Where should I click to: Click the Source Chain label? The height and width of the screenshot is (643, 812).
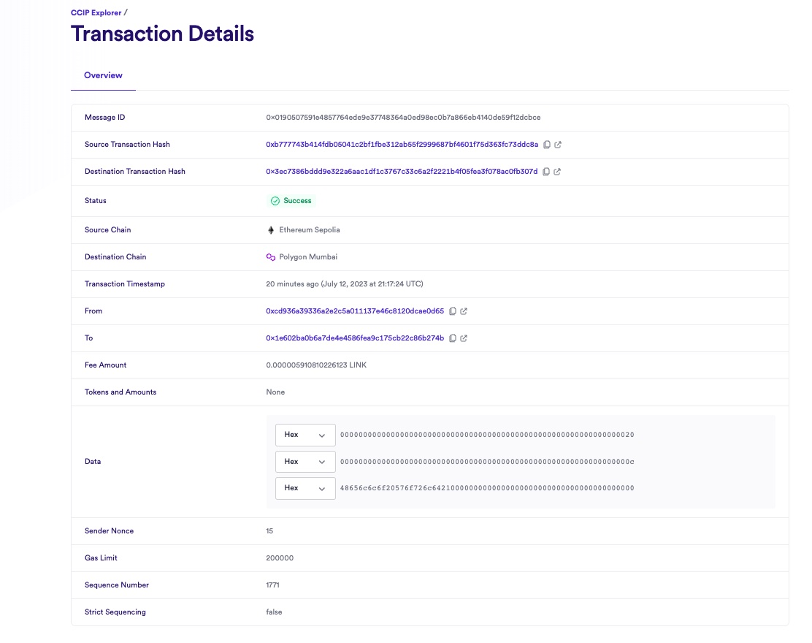[108, 230]
